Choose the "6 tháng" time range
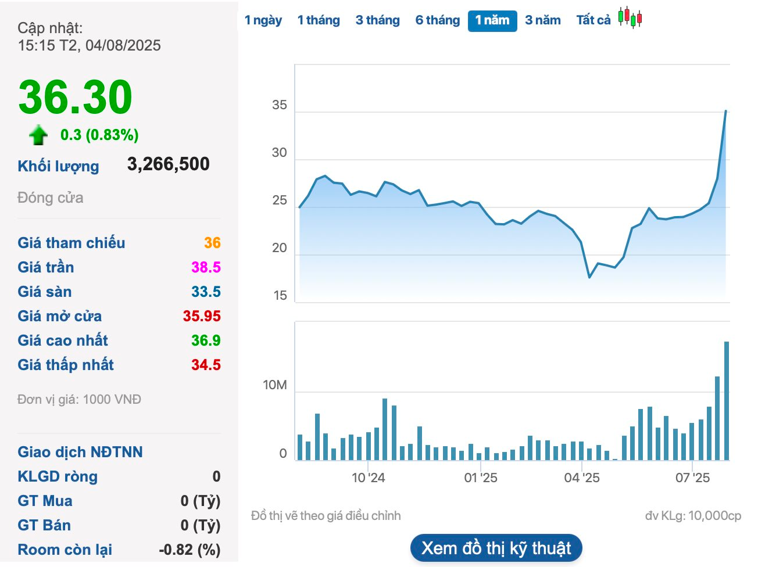This screenshot has height=567, width=758. pyautogui.click(x=437, y=20)
